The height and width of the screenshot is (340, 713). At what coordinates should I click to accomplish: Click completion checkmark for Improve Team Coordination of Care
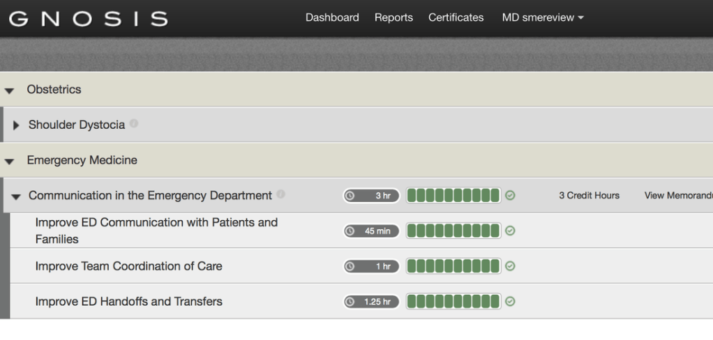(511, 265)
